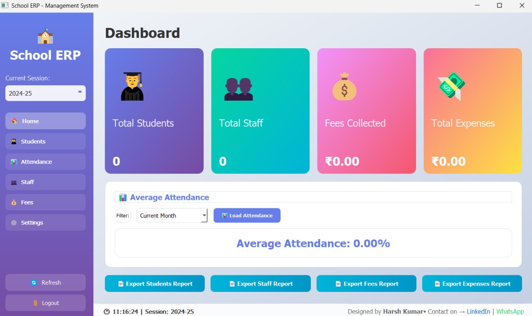Click the app icon in title bar
Screen dimensions: 532x316
5,5
